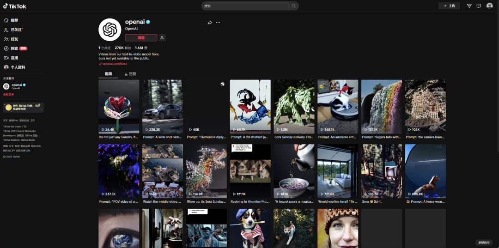This screenshot has height=248, width=499.
Task: Click caption 'Sora Sunday delivery. Pro...'
Action: point(294,137)
